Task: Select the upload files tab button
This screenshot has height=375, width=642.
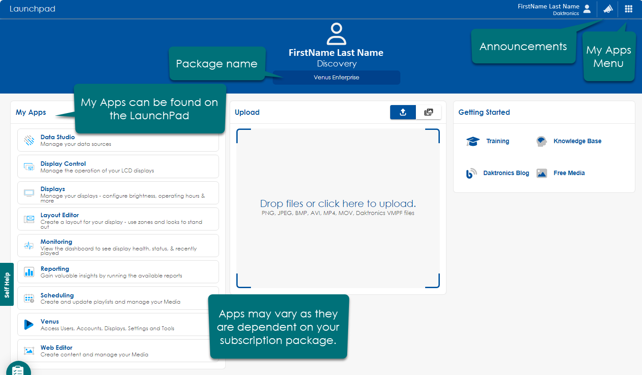Action: pos(403,112)
